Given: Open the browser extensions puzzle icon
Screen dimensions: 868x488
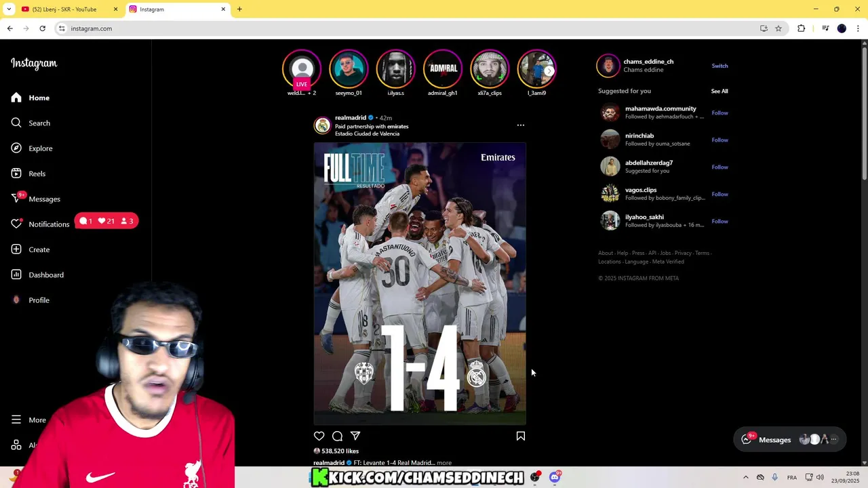Looking at the screenshot, I should tap(802, 28).
